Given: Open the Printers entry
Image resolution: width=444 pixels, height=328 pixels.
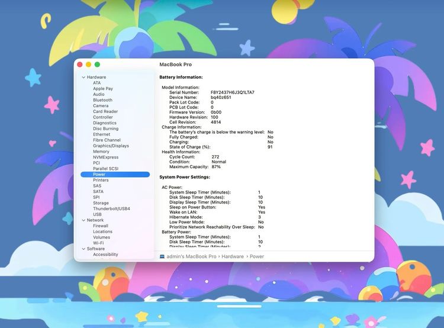Looking at the screenshot, I should pos(101,180).
